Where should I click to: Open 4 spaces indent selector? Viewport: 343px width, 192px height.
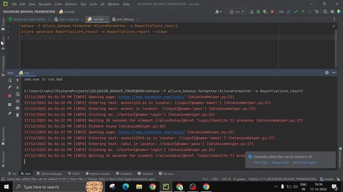pos(240,179)
